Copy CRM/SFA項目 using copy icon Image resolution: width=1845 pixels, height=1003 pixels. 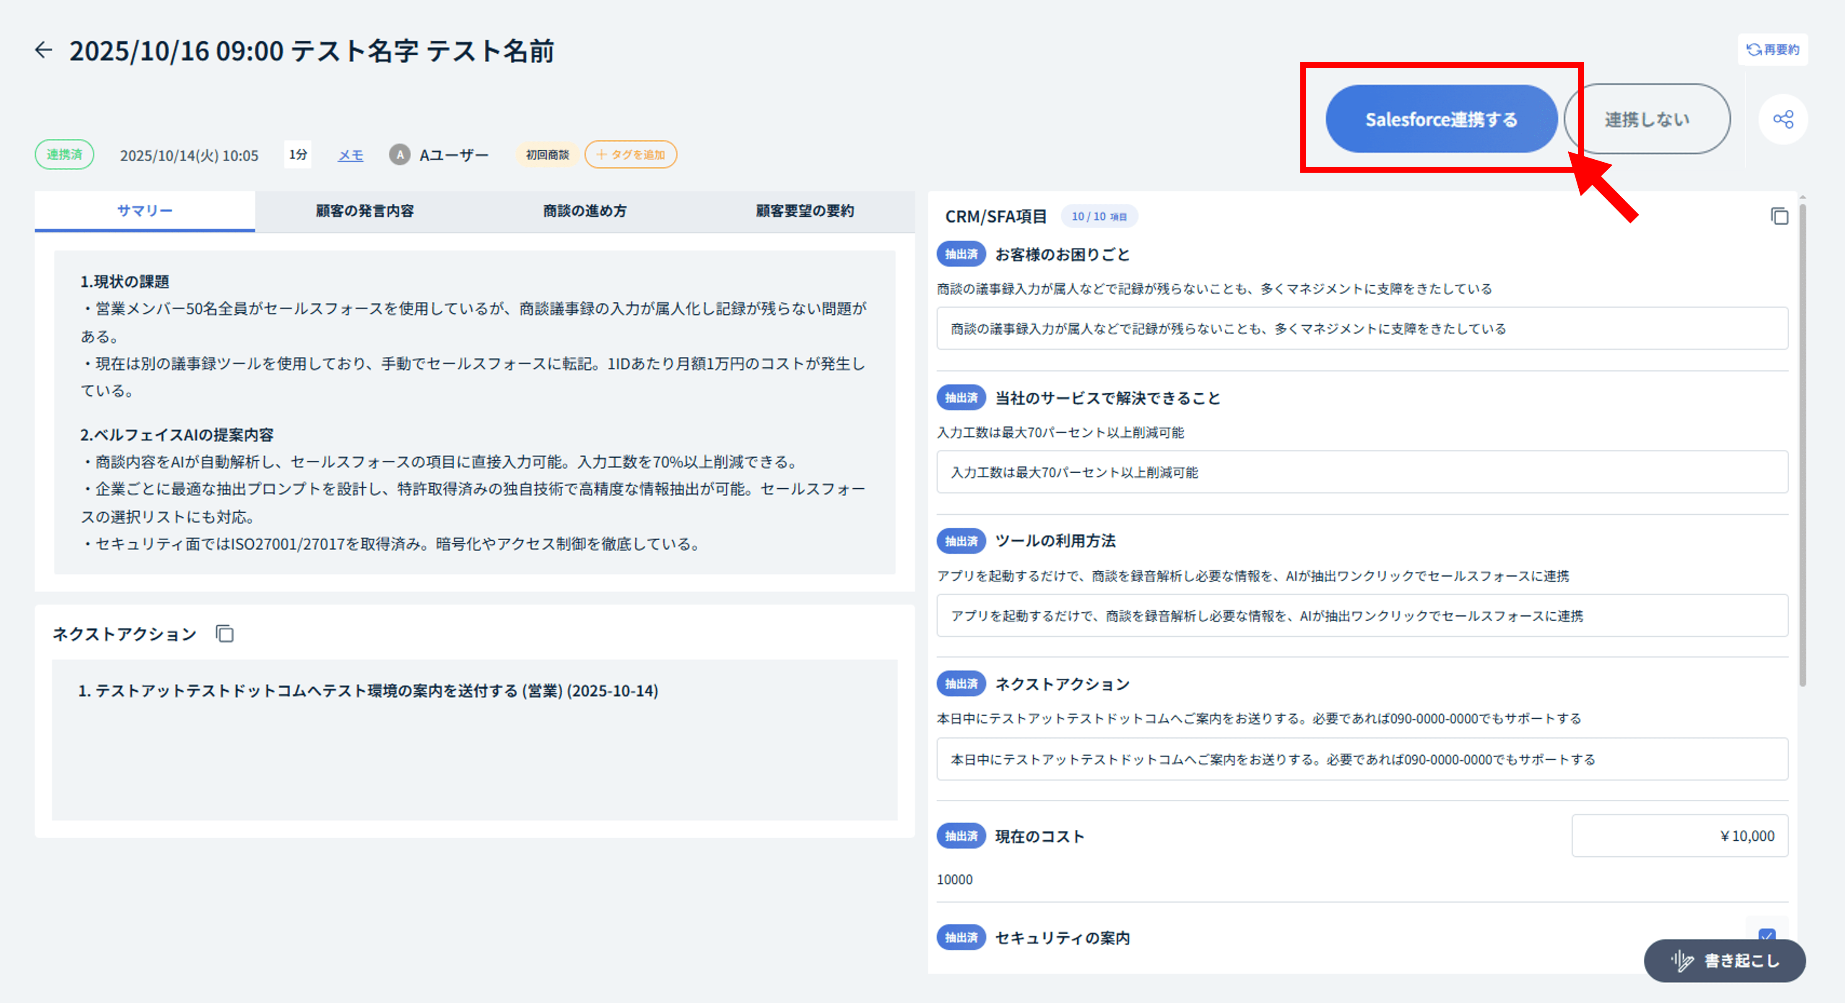[x=1779, y=216]
